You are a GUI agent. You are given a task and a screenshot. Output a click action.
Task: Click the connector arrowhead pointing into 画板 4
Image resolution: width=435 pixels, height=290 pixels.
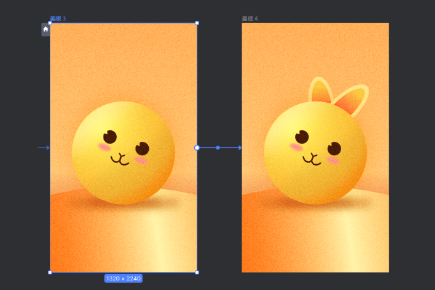[x=239, y=148]
